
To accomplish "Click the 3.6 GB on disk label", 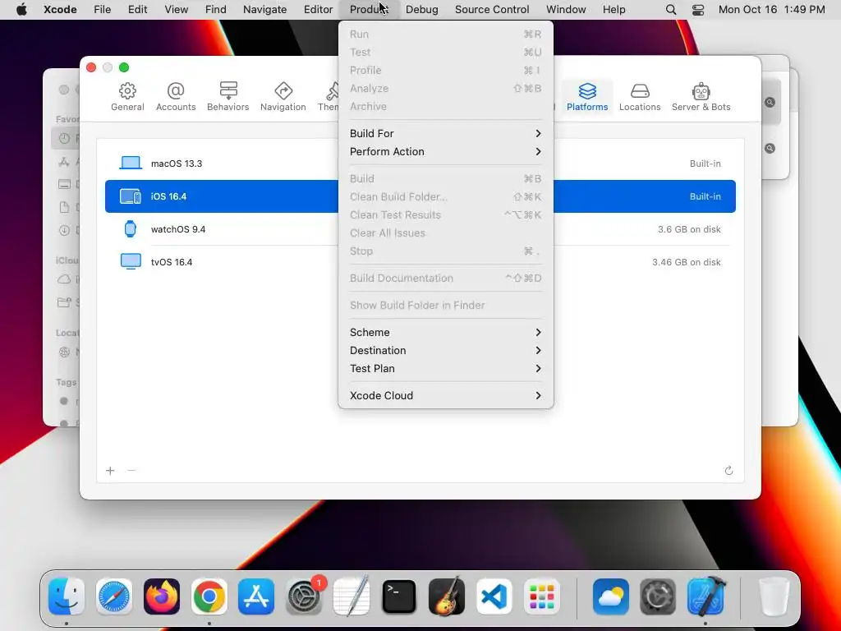I will click(689, 229).
